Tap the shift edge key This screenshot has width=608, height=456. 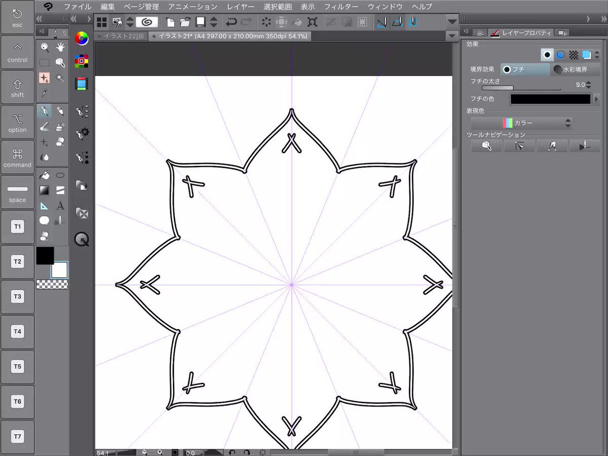[17, 87]
